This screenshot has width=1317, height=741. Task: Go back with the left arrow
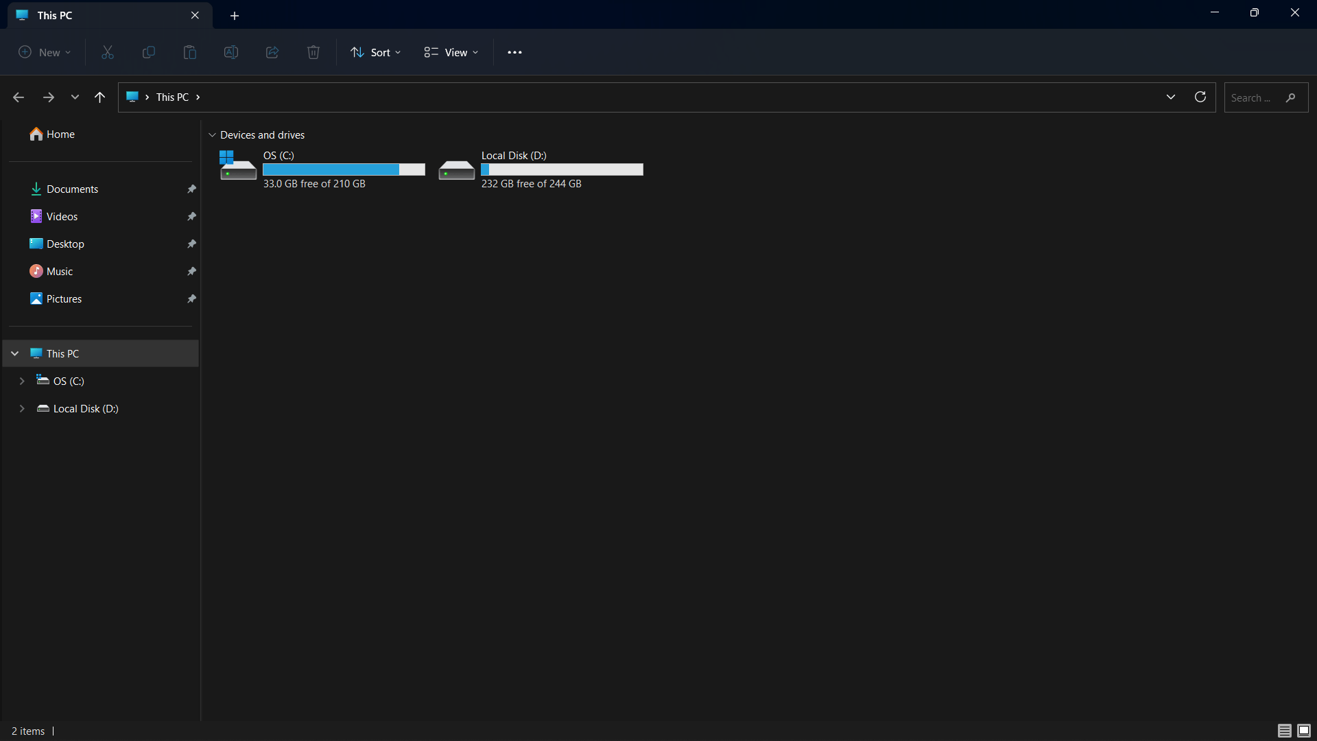pos(19,97)
